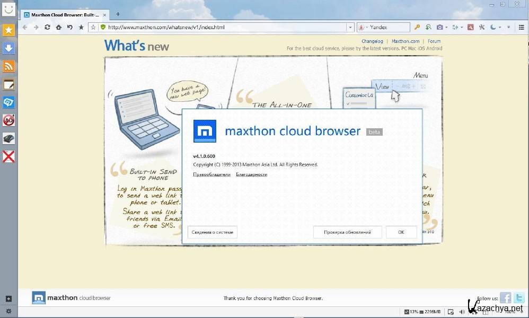Click into the URL address field
Image resolution: width=529 pixels, height=318 pixels.
223,27
